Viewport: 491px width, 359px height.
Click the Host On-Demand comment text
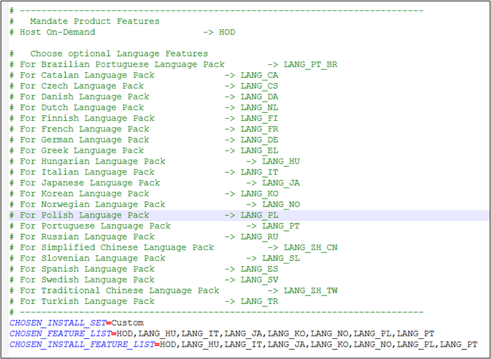pos(57,32)
